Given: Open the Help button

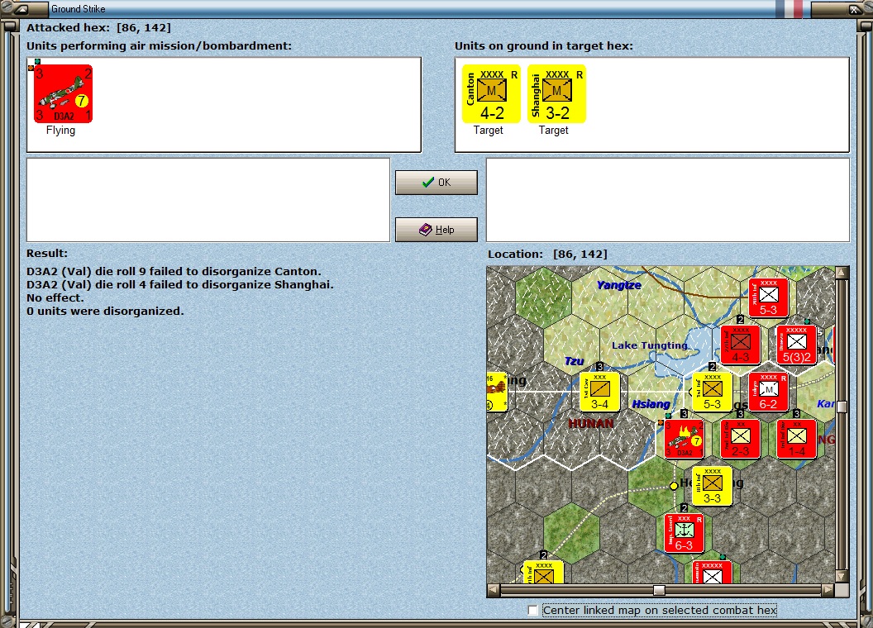Looking at the screenshot, I should [436, 230].
